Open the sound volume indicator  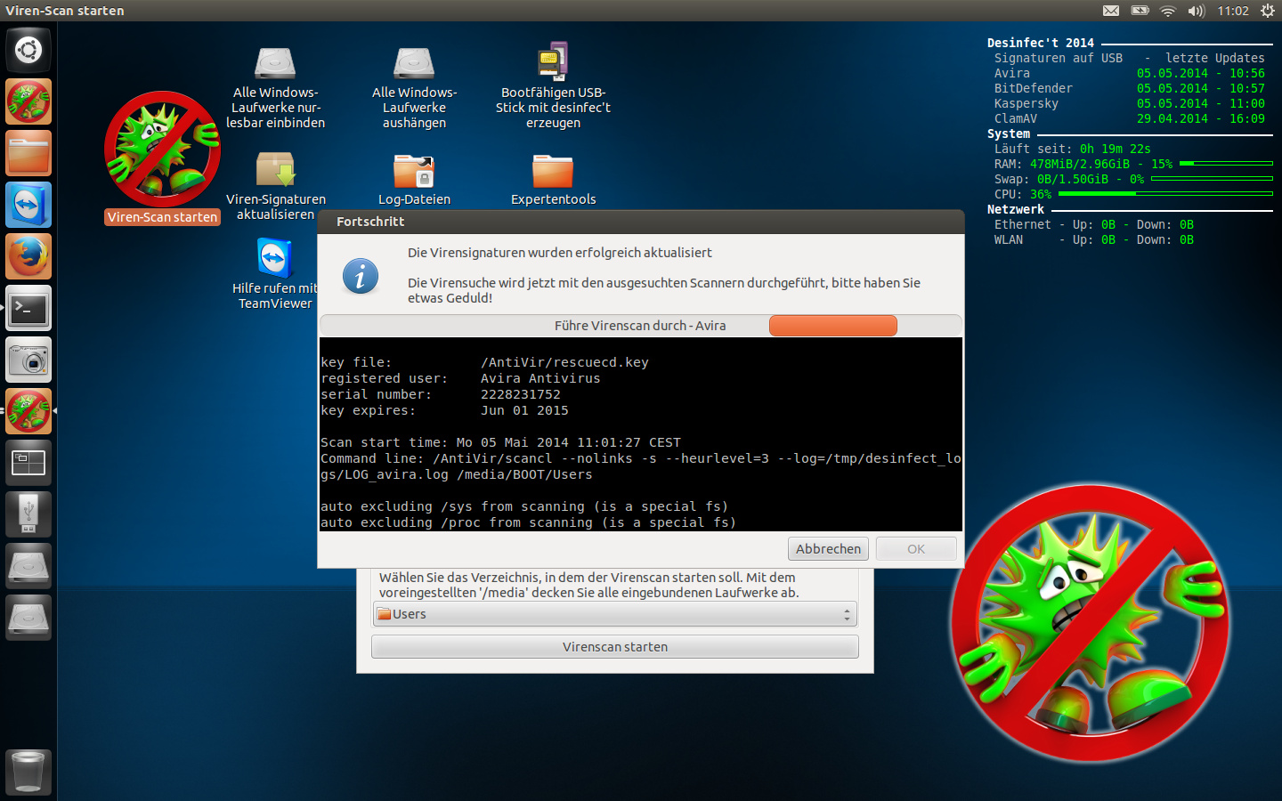(1196, 11)
